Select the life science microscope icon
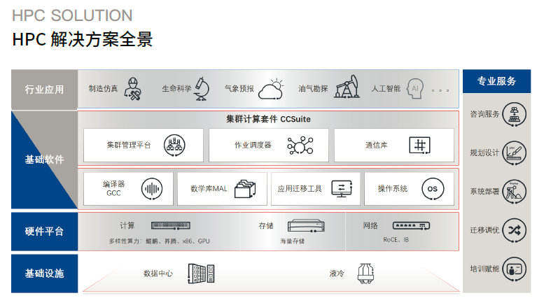This screenshot has width=544, height=305. tap(202, 88)
